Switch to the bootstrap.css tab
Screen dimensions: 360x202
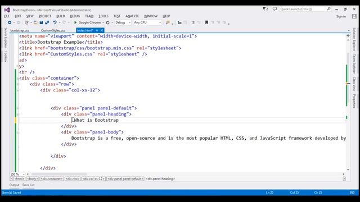(x=20, y=30)
